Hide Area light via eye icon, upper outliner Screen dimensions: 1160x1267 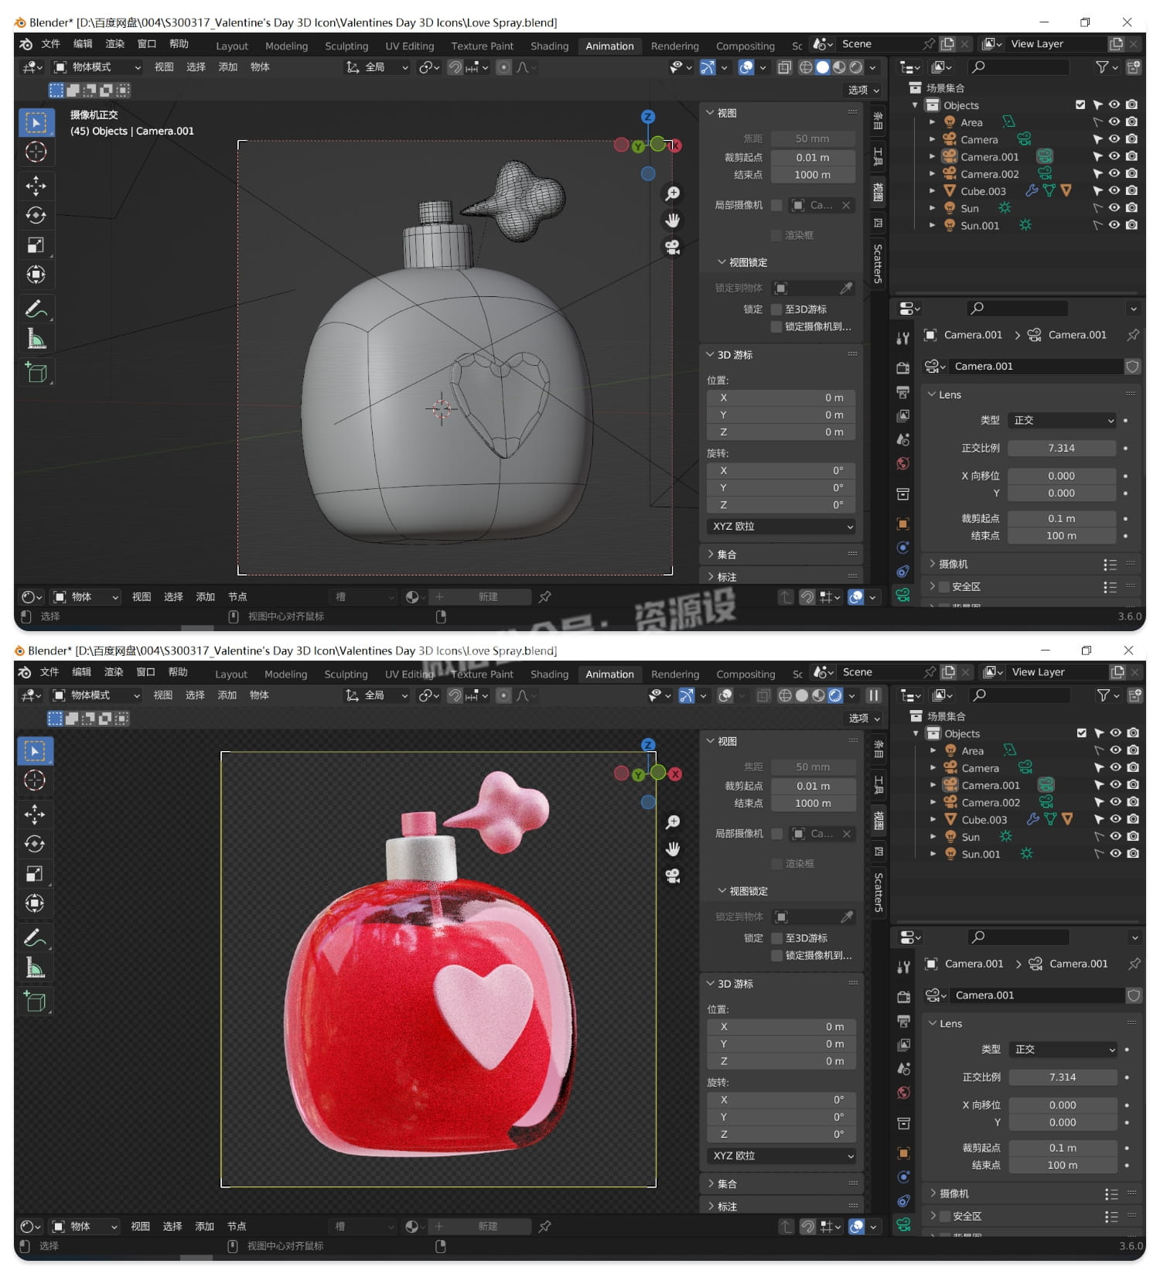point(1114,122)
